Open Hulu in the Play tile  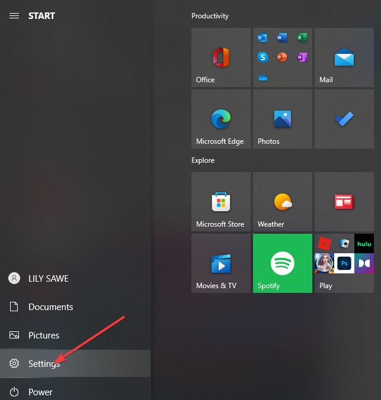coord(364,244)
